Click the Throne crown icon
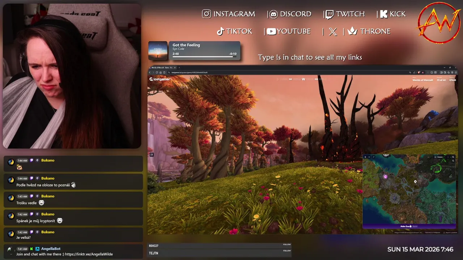The height and width of the screenshot is (260, 463). (352, 31)
